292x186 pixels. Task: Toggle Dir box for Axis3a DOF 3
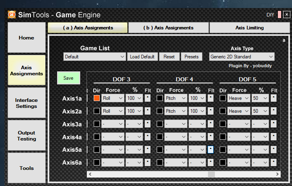[97, 124]
